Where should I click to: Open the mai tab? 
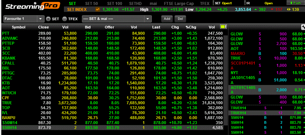pos(153,4)
